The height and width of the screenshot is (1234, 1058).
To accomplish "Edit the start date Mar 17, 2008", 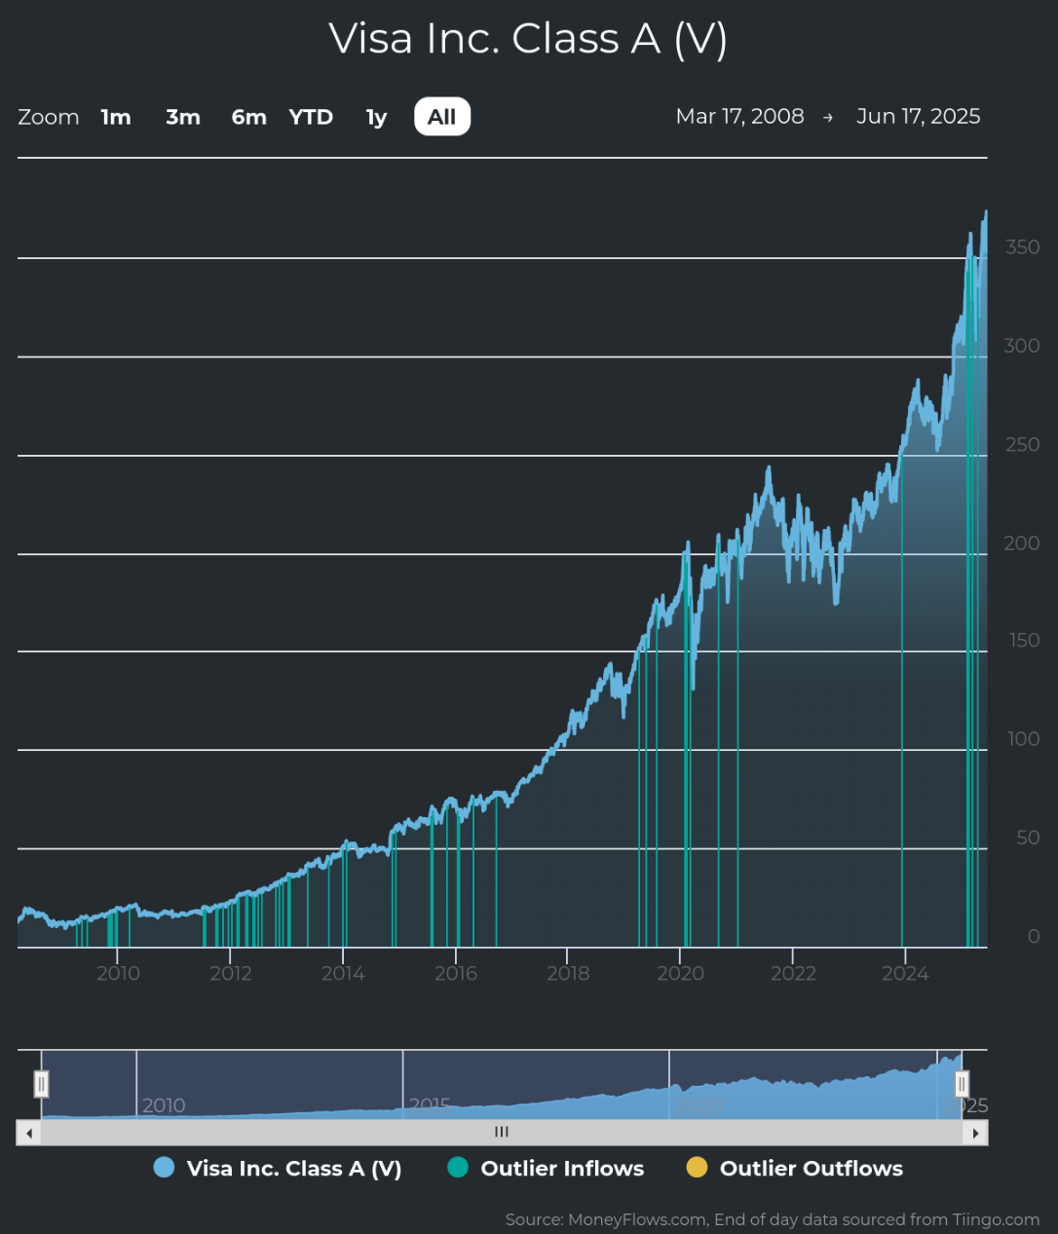I will (x=740, y=116).
